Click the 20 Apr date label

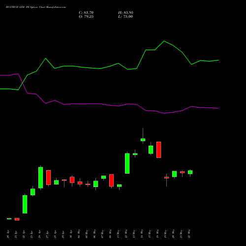coord(8,234)
